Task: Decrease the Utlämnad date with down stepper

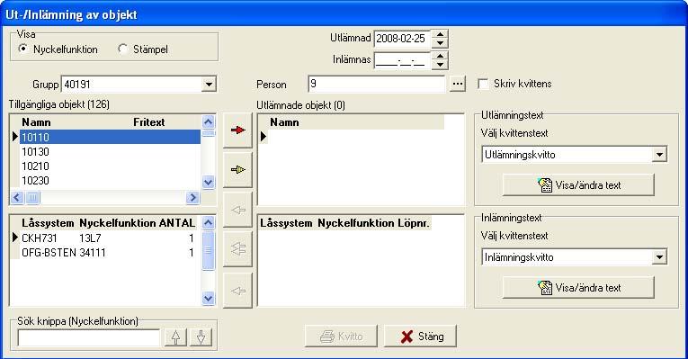Action: click(439, 43)
